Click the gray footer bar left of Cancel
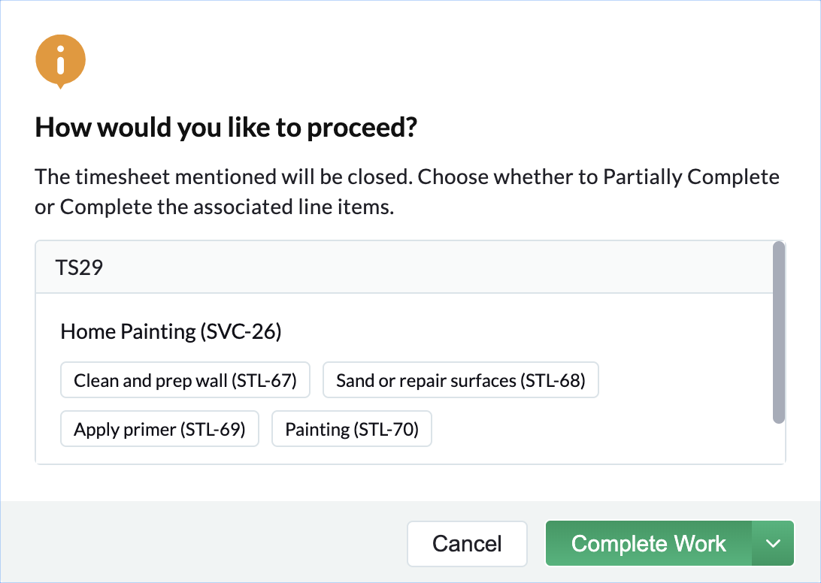Image resolution: width=821 pixels, height=583 pixels. pyautogui.click(x=203, y=543)
